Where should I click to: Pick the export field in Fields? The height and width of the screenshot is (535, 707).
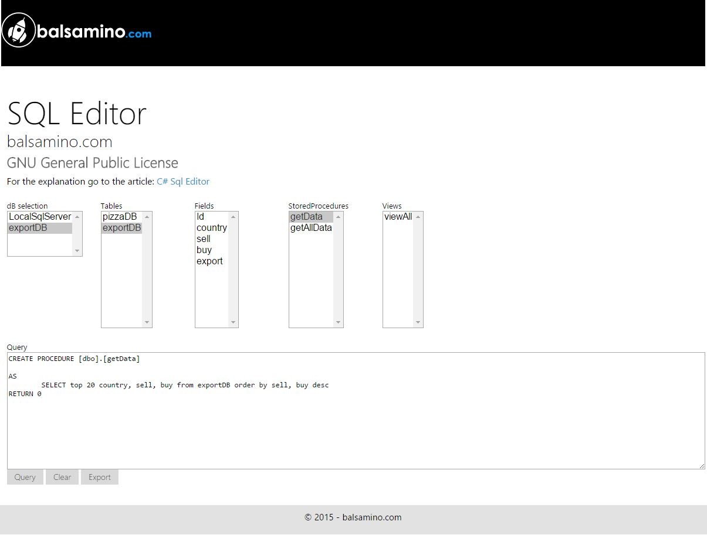pyautogui.click(x=209, y=261)
